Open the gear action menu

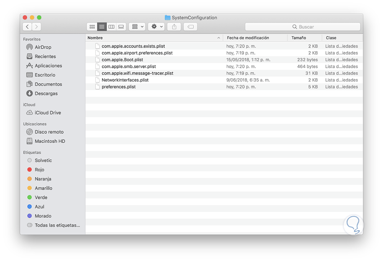coord(156,27)
